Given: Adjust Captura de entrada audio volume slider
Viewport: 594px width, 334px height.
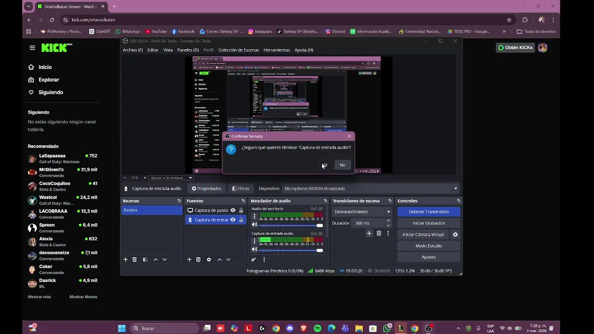Looking at the screenshot, I should pyautogui.click(x=291, y=250).
